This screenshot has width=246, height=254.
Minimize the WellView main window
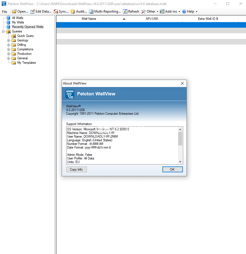click(215, 4)
